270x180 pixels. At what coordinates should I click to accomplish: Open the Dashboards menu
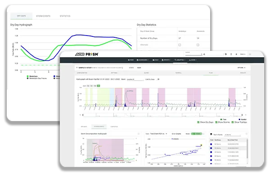pyautogui.click(x=143, y=60)
